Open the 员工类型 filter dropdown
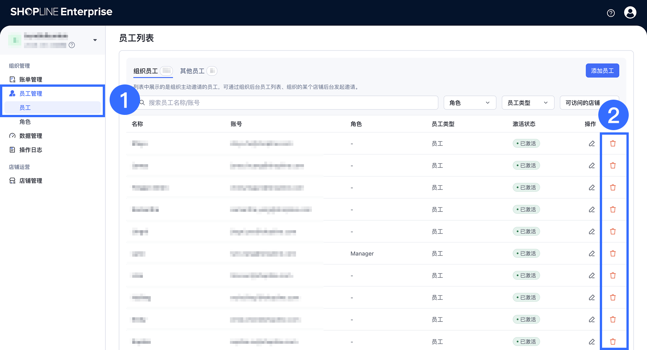Viewport: 647px width, 350px height. click(x=527, y=103)
